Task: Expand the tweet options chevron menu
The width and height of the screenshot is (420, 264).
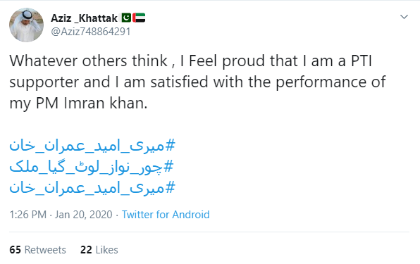Action: click(404, 17)
